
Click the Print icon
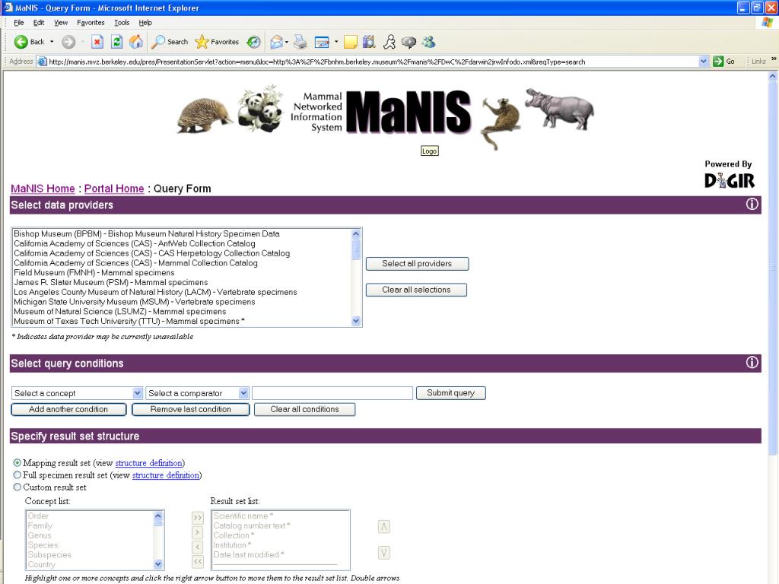coord(300,43)
